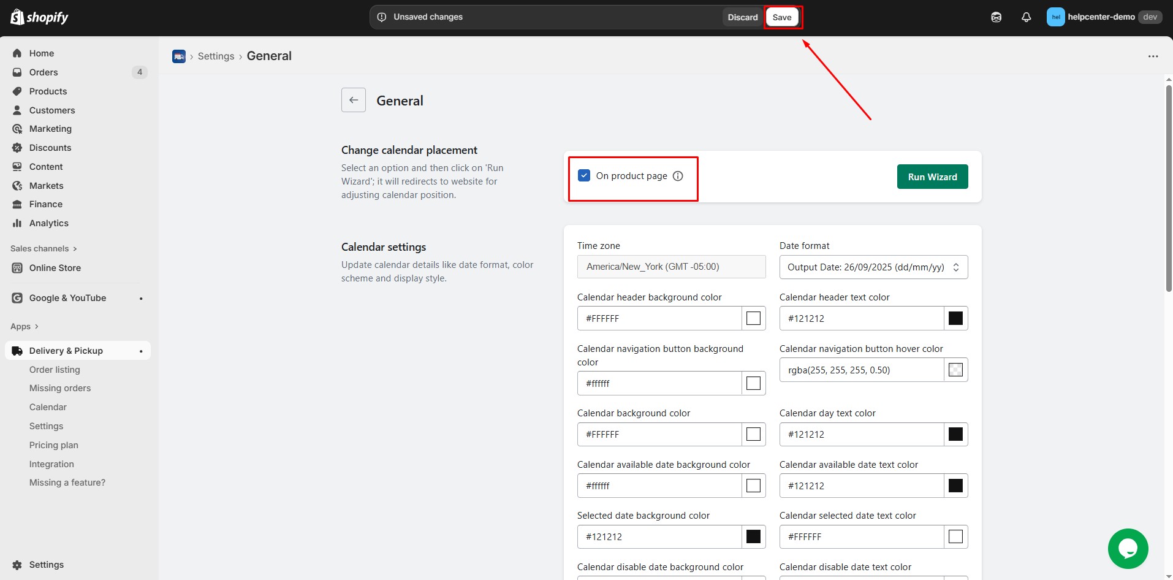Screen dimensions: 1173x580
Task: Open the Home page from sidebar
Action: click(x=41, y=53)
